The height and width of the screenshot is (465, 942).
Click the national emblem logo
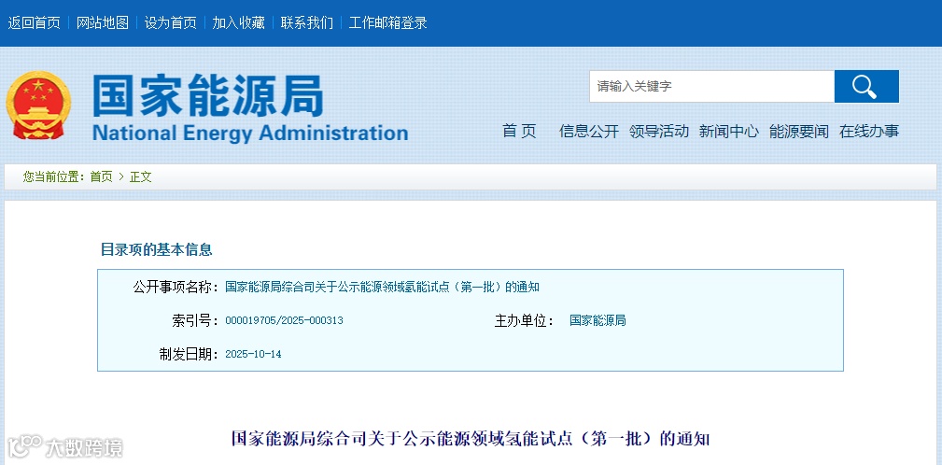click(x=38, y=106)
